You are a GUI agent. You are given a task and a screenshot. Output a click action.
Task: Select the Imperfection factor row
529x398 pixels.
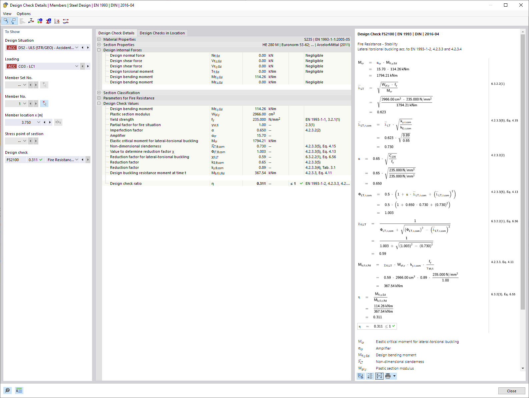(x=226, y=130)
